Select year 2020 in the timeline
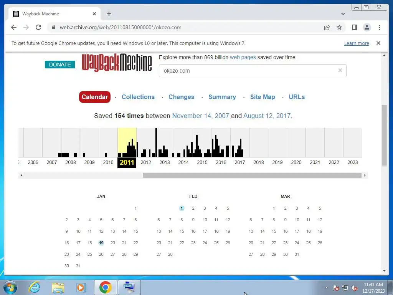Screen dimensions: 393x295 pyautogui.click(x=296, y=162)
